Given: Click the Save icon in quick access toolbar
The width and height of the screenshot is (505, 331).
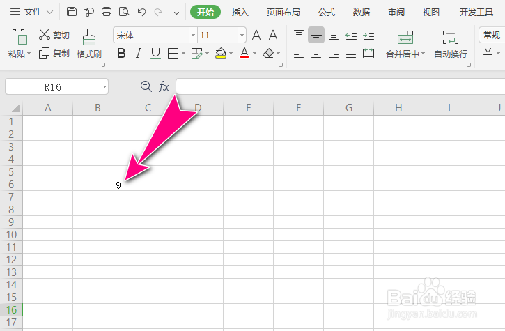Looking at the screenshot, I should point(72,12).
